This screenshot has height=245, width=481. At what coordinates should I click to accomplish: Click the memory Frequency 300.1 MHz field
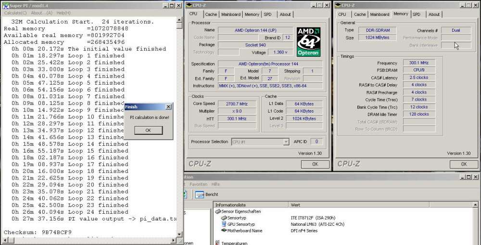pos(419,63)
